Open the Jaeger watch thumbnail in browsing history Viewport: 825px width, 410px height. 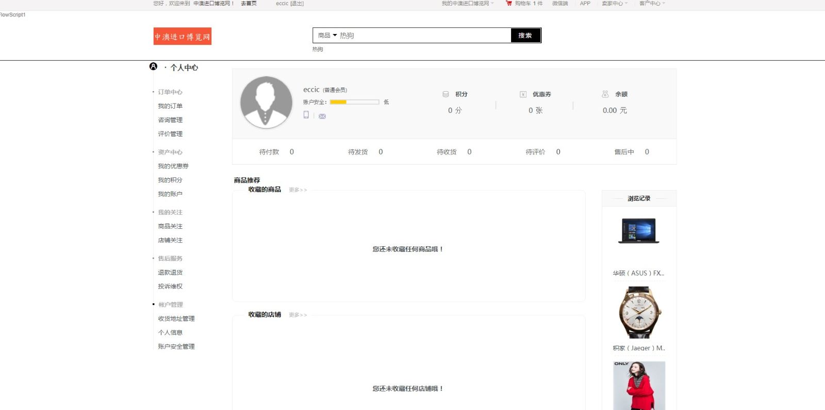coord(639,312)
